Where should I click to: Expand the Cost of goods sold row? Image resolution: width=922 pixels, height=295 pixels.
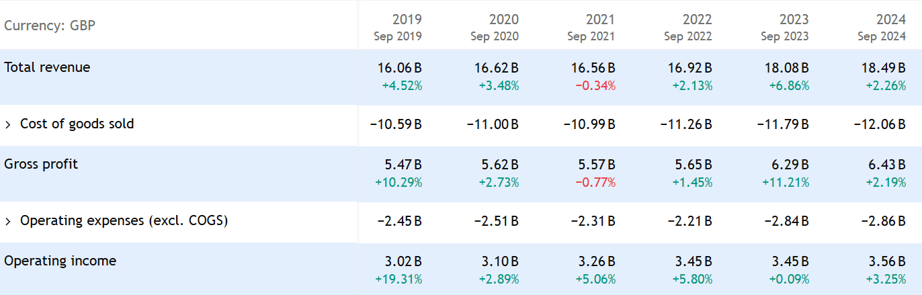pos(8,124)
